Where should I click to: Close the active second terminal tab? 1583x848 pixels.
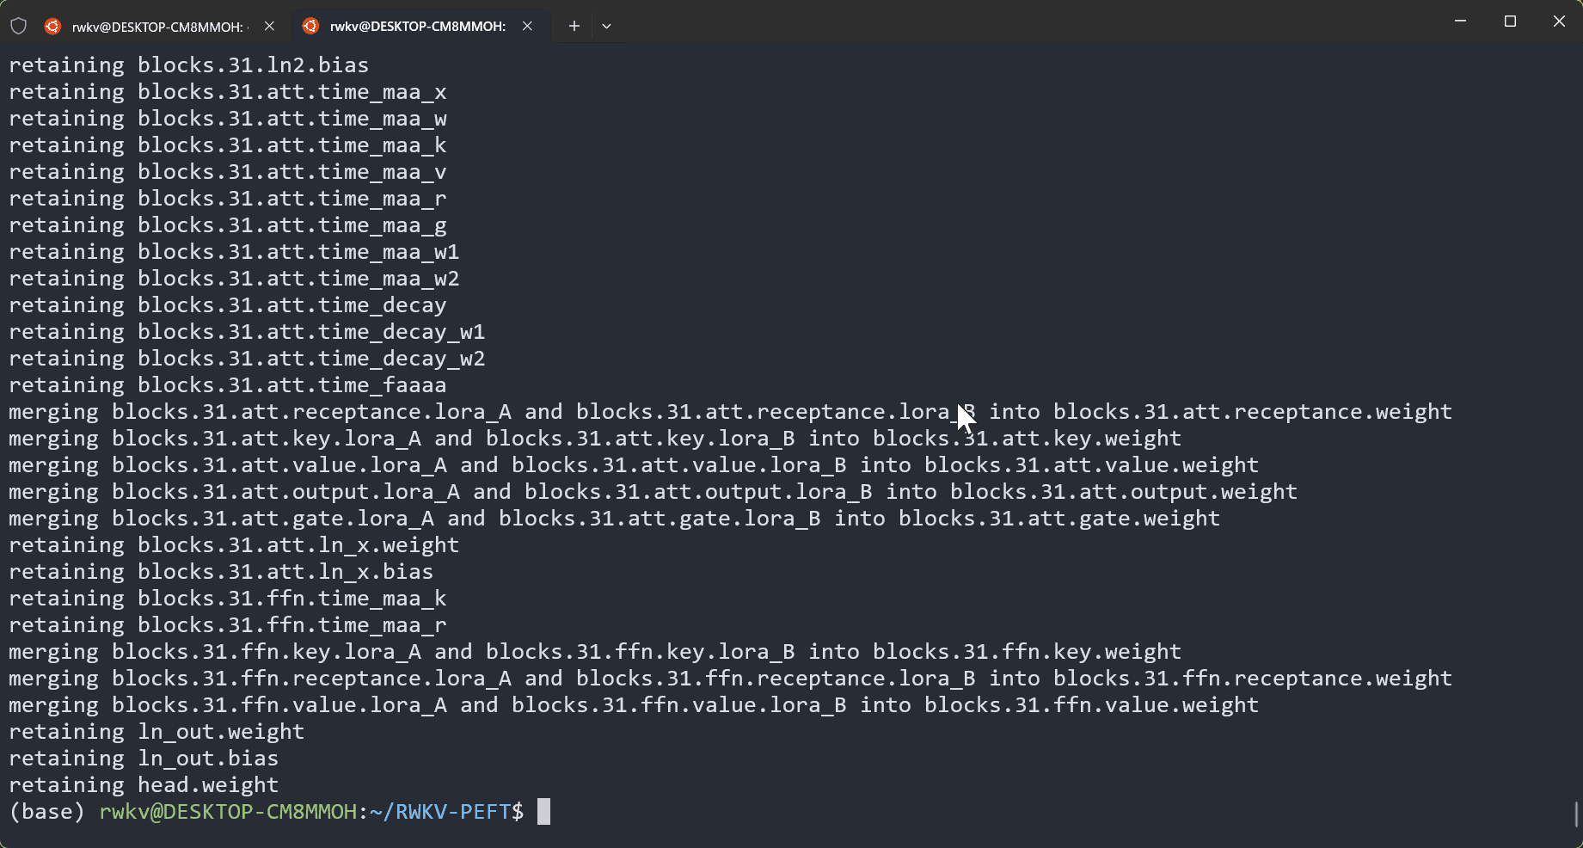tap(527, 26)
